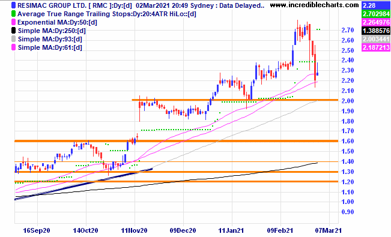The image size is (391, 237).
Task: Click the 1.30 price axis label
Action: (348, 172)
